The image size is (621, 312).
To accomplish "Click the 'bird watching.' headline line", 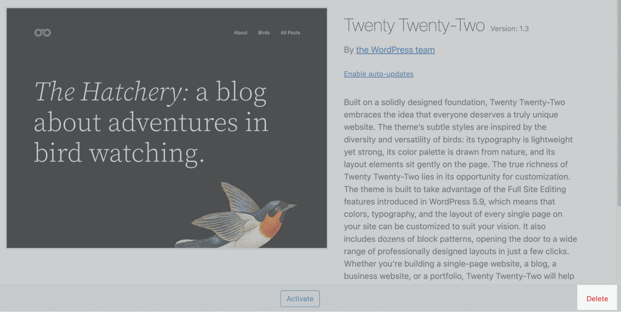I will (x=119, y=153).
